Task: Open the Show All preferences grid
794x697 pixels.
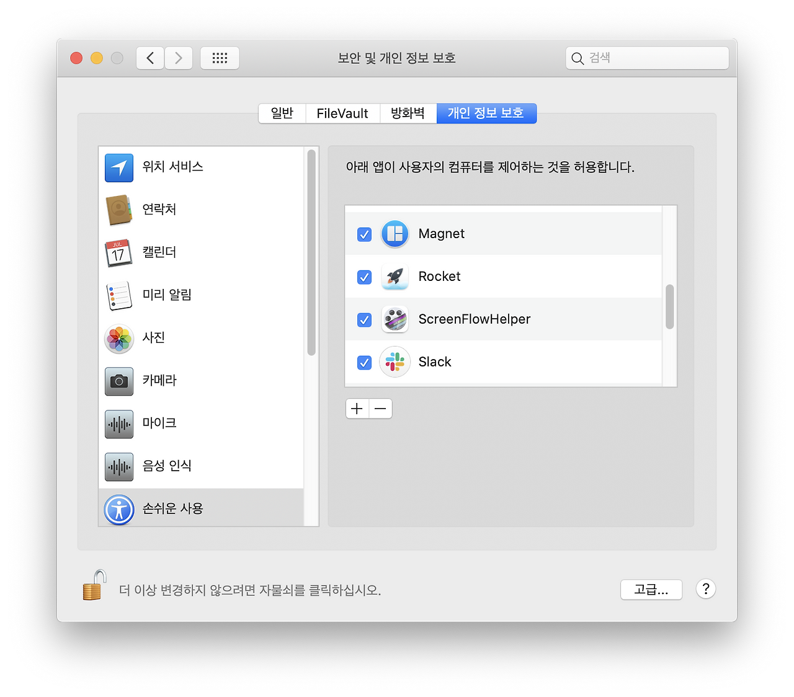Action: click(220, 58)
